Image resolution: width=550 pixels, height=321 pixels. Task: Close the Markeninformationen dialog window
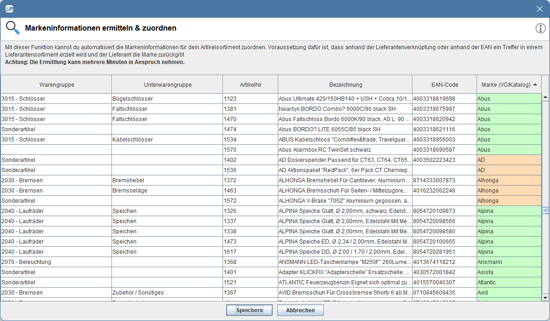point(539,9)
